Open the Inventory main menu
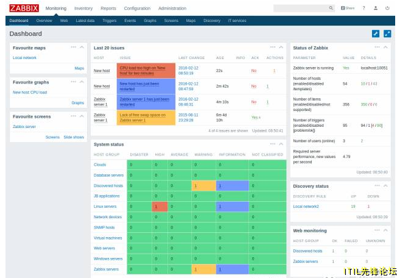This screenshot has height=278, width=397. 83,9
